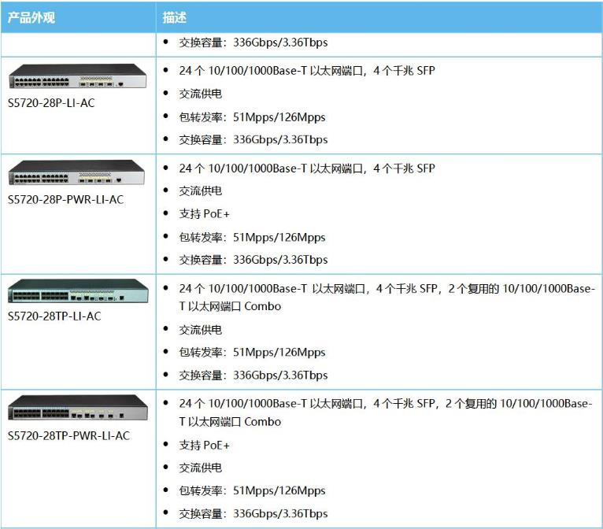Image resolution: width=603 pixels, height=529 pixels.
Task: Click the Combo port description for S5720-28TP-PWR-LI-AC
Action: pos(386,412)
